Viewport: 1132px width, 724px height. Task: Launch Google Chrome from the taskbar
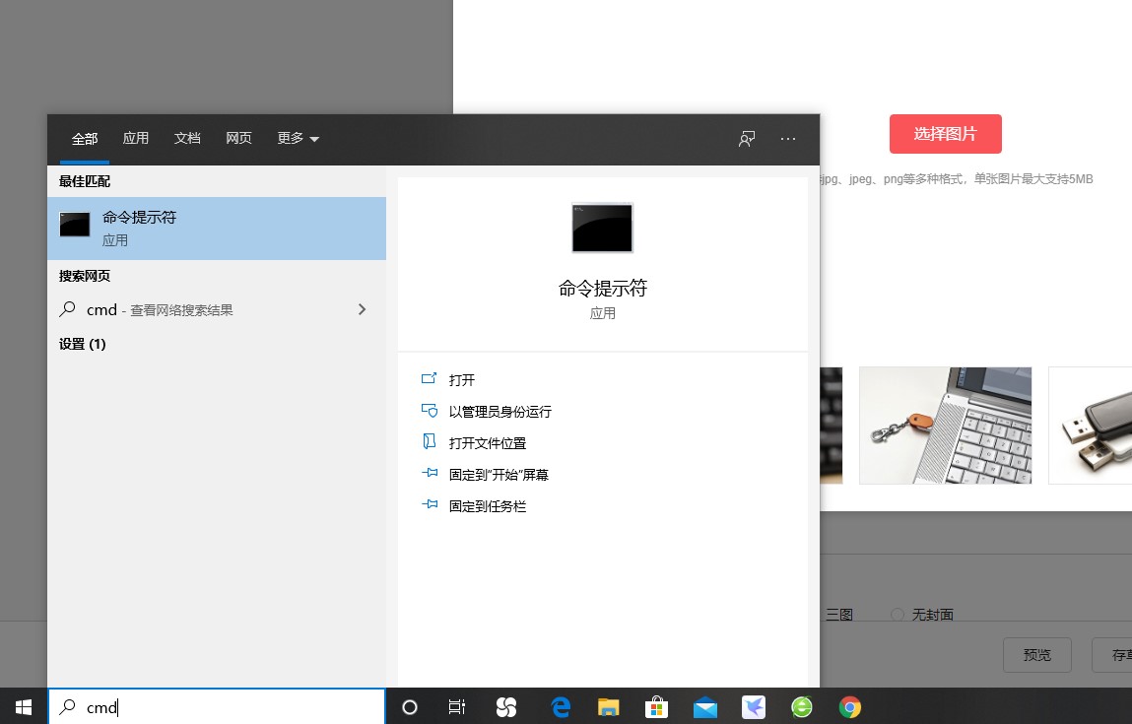(x=849, y=706)
